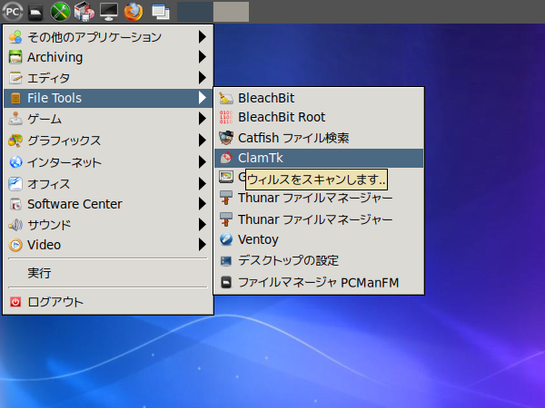545x408 pixels.
Task: Click the Ventoy blue disc icon
Action: pyautogui.click(x=226, y=239)
